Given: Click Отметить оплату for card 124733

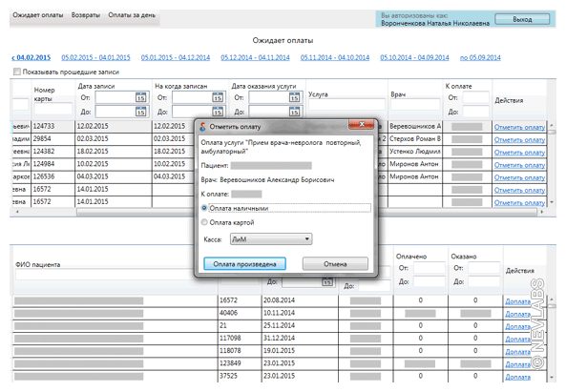Looking at the screenshot, I should [519, 127].
